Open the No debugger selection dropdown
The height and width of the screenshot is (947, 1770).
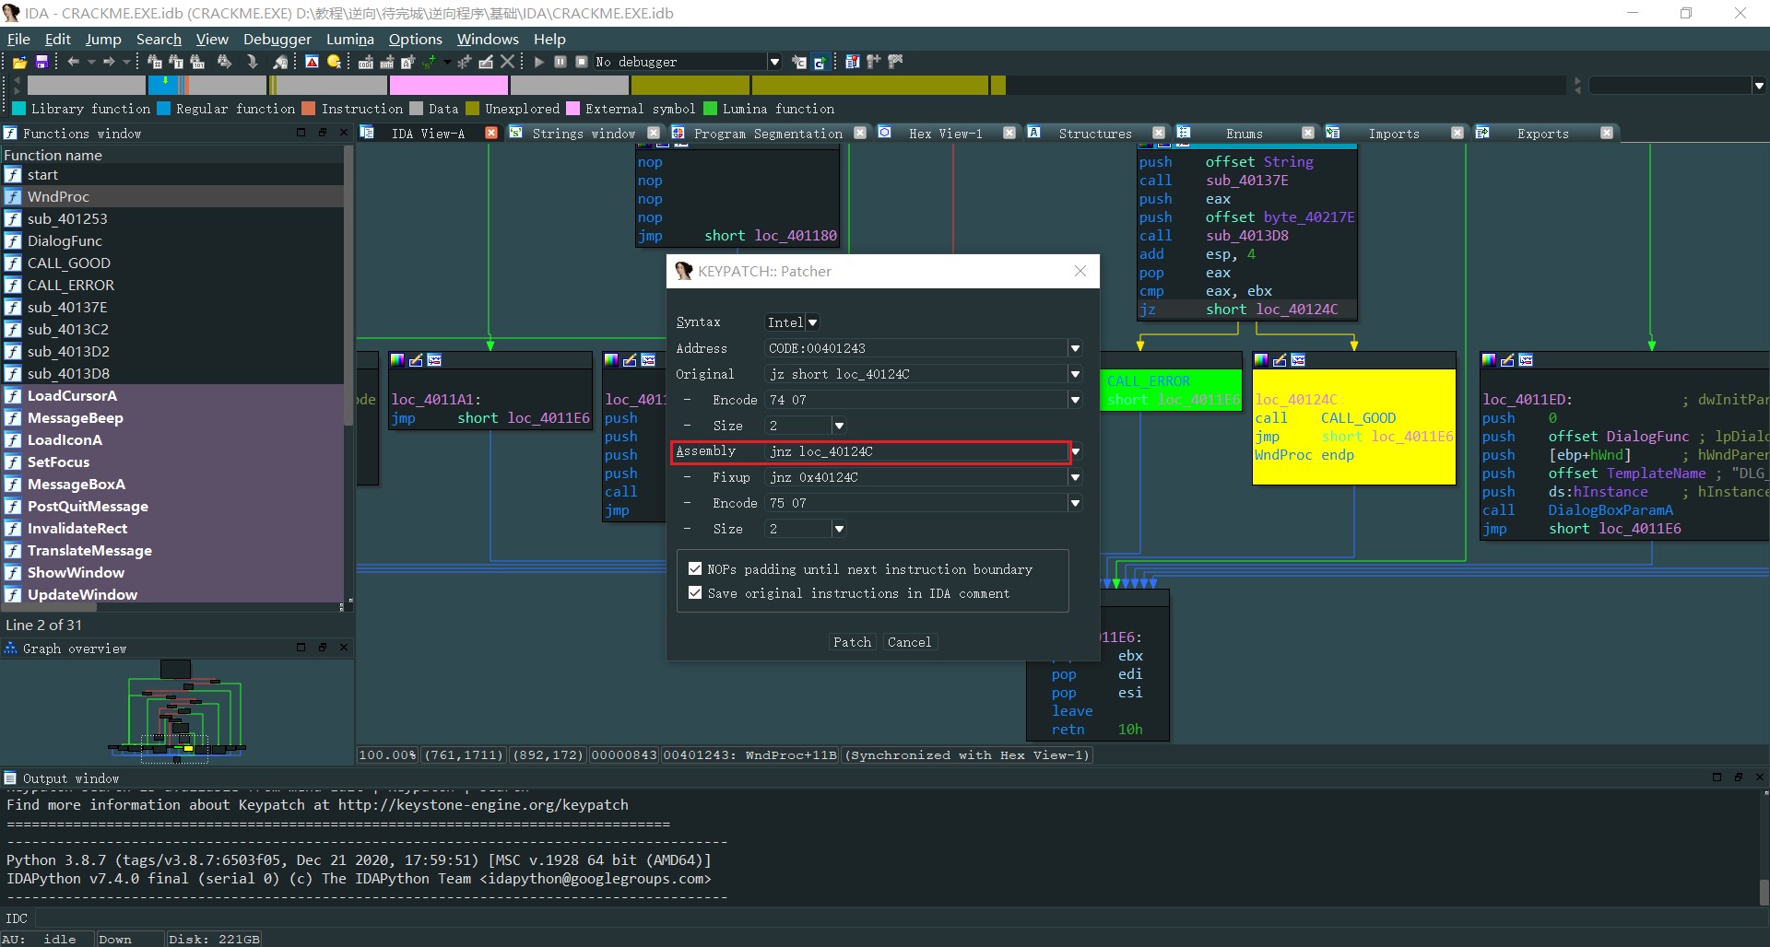[774, 62]
